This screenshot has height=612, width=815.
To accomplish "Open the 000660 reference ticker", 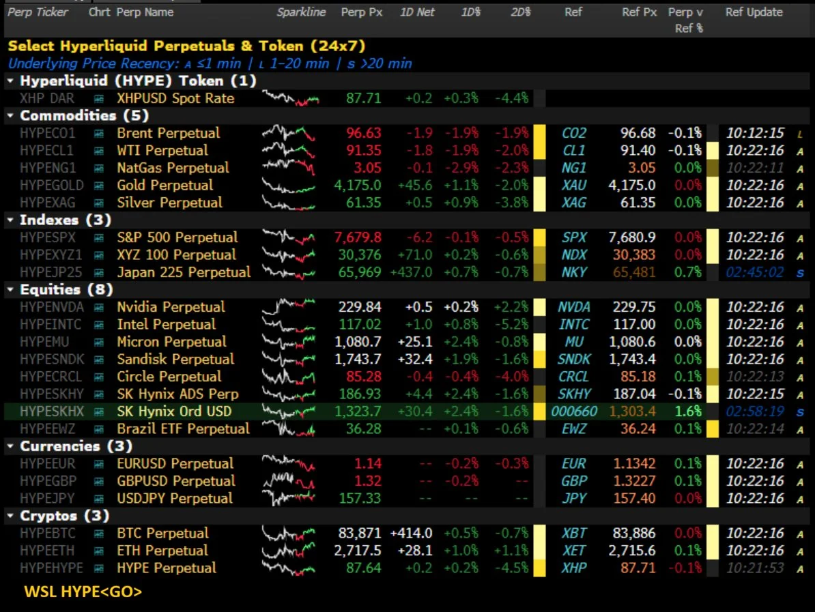I will coord(574,412).
